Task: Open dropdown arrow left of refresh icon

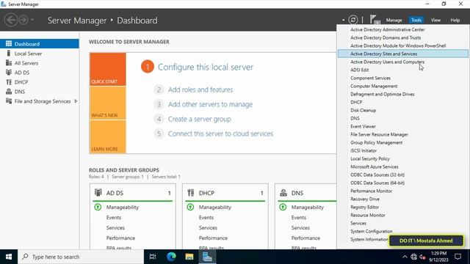Action: pyautogui.click(x=343, y=21)
